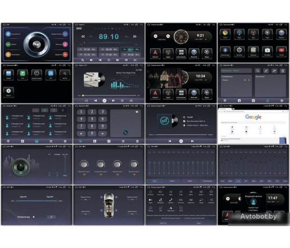Select the highlighted first equalizer preset tab
The width and height of the screenshot is (290, 248).
[x=155, y=181]
